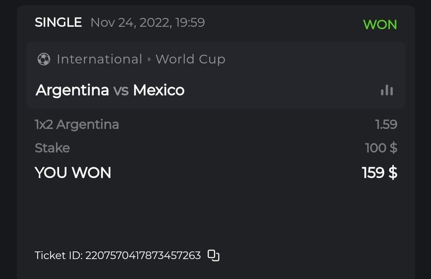The width and height of the screenshot is (431, 279).
Task: Click the 'vs' text between teams
Action: 121,91
